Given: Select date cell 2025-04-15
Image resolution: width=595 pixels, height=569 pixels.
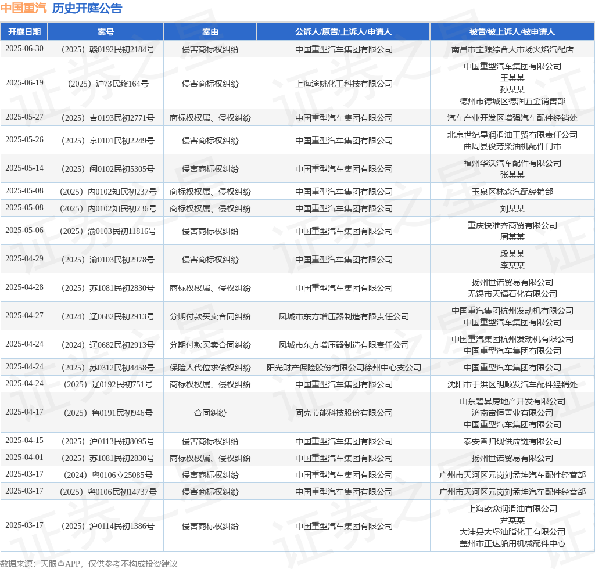Looking at the screenshot, I should 24,440.
